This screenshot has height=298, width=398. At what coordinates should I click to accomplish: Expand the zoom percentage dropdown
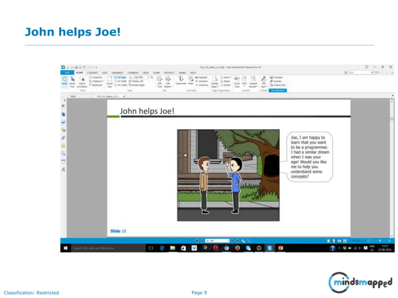tap(148, 77)
